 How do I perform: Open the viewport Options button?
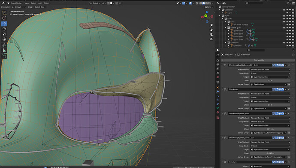[x=209, y=7]
